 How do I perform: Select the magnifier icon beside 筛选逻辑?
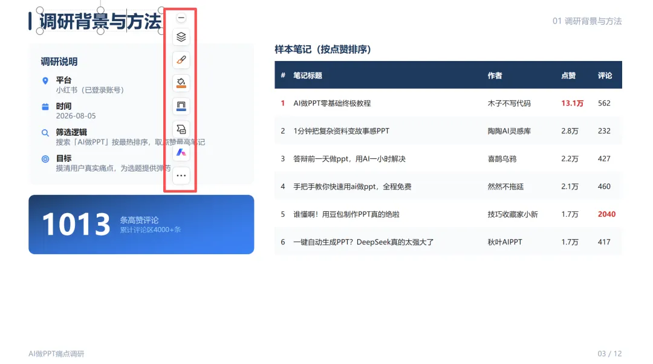[x=45, y=133]
